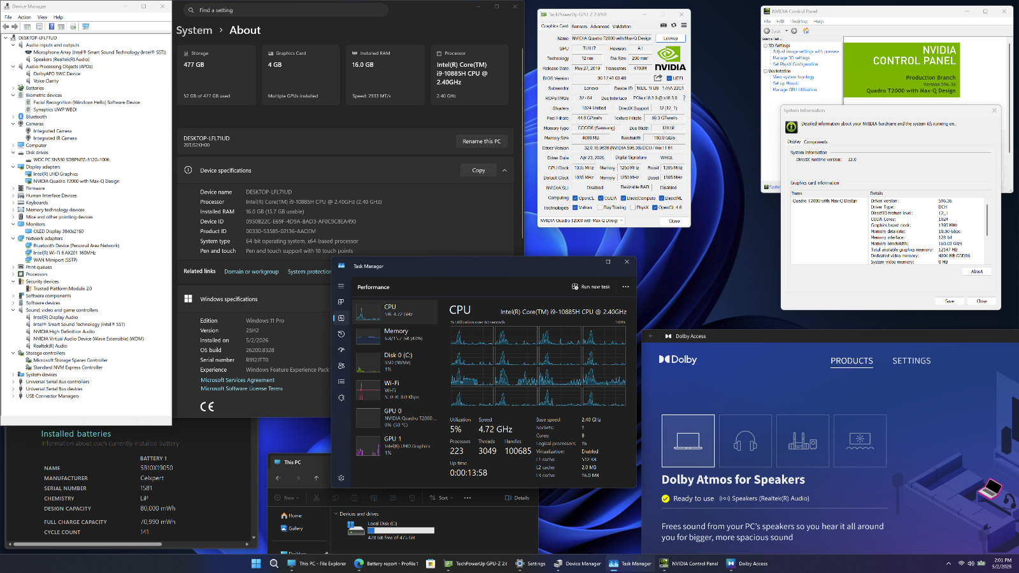
Task: Open App history in Task Manager sidebar
Action: pos(341,334)
